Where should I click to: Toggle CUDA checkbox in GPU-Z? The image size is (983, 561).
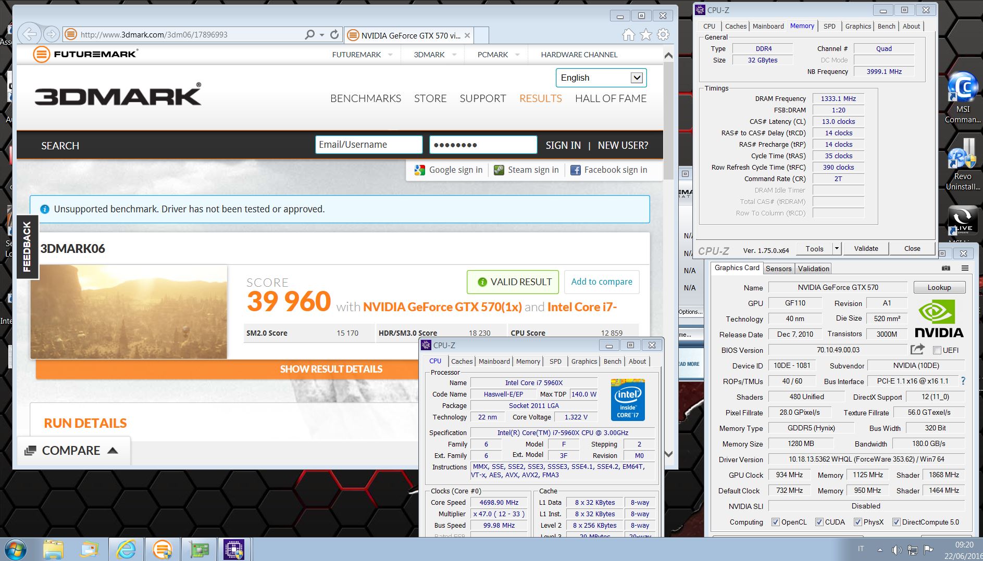click(819, 522)
